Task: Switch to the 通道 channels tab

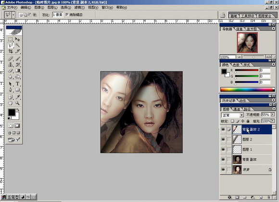Action: 237,109
